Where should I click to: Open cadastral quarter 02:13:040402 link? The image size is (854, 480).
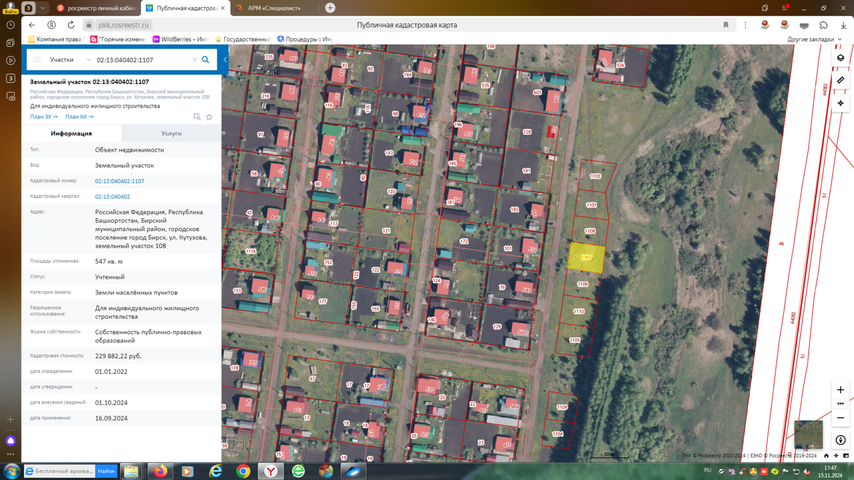(x=112, y=197)
